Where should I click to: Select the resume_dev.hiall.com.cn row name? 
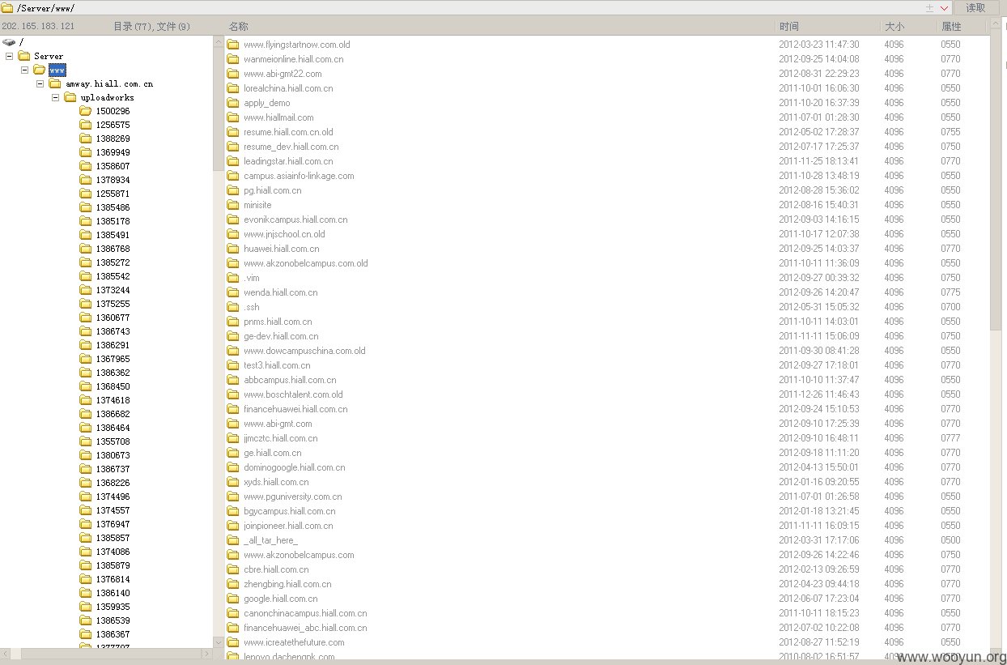[291, 147]
